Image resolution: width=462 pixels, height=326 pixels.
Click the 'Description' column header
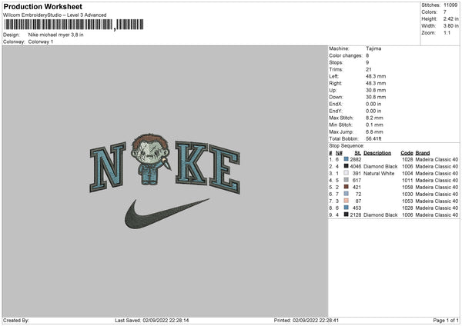377,153
